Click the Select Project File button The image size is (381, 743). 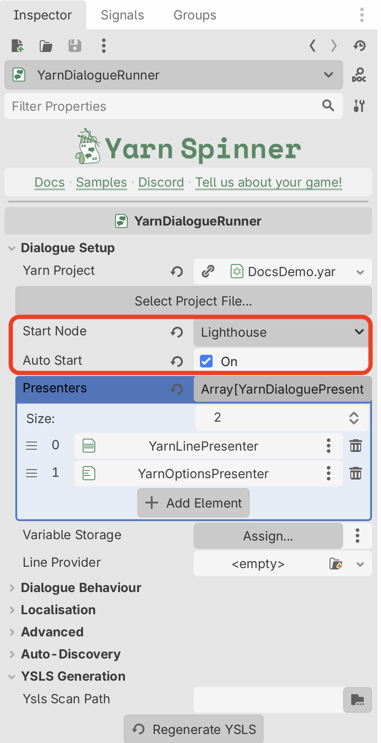tap(194, 301)
